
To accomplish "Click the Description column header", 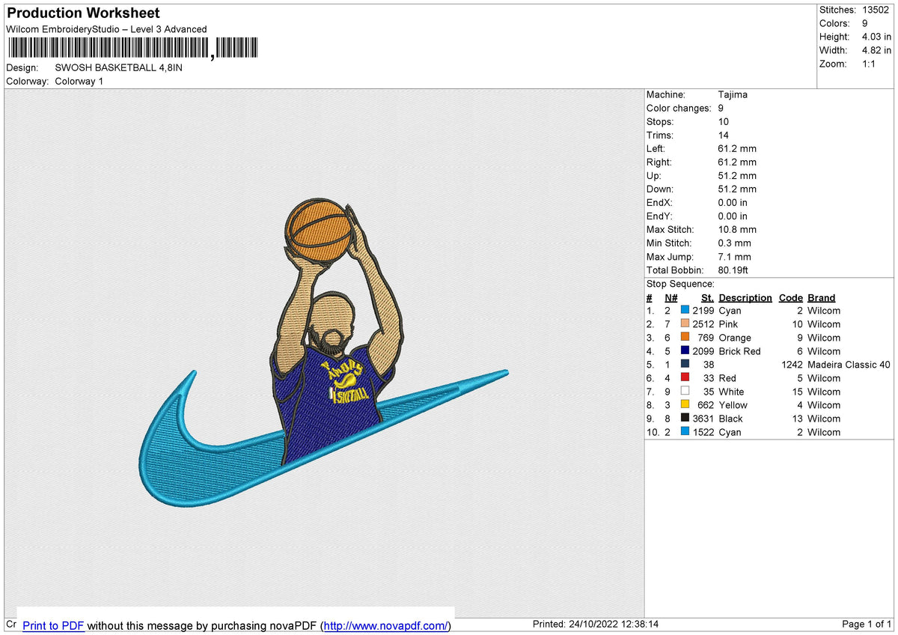I will pos(745,297).
